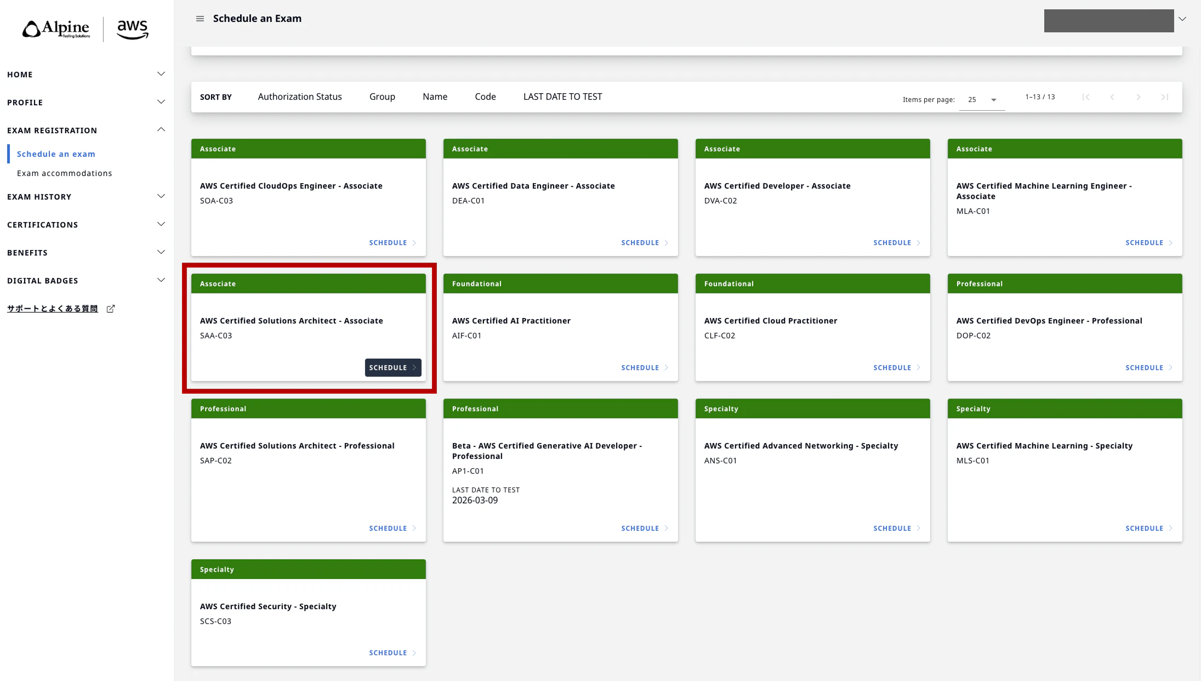The image size is (1201, 681).
Task: Schedule the Advanced Networking Specialty exam
Action: [897, 529]
